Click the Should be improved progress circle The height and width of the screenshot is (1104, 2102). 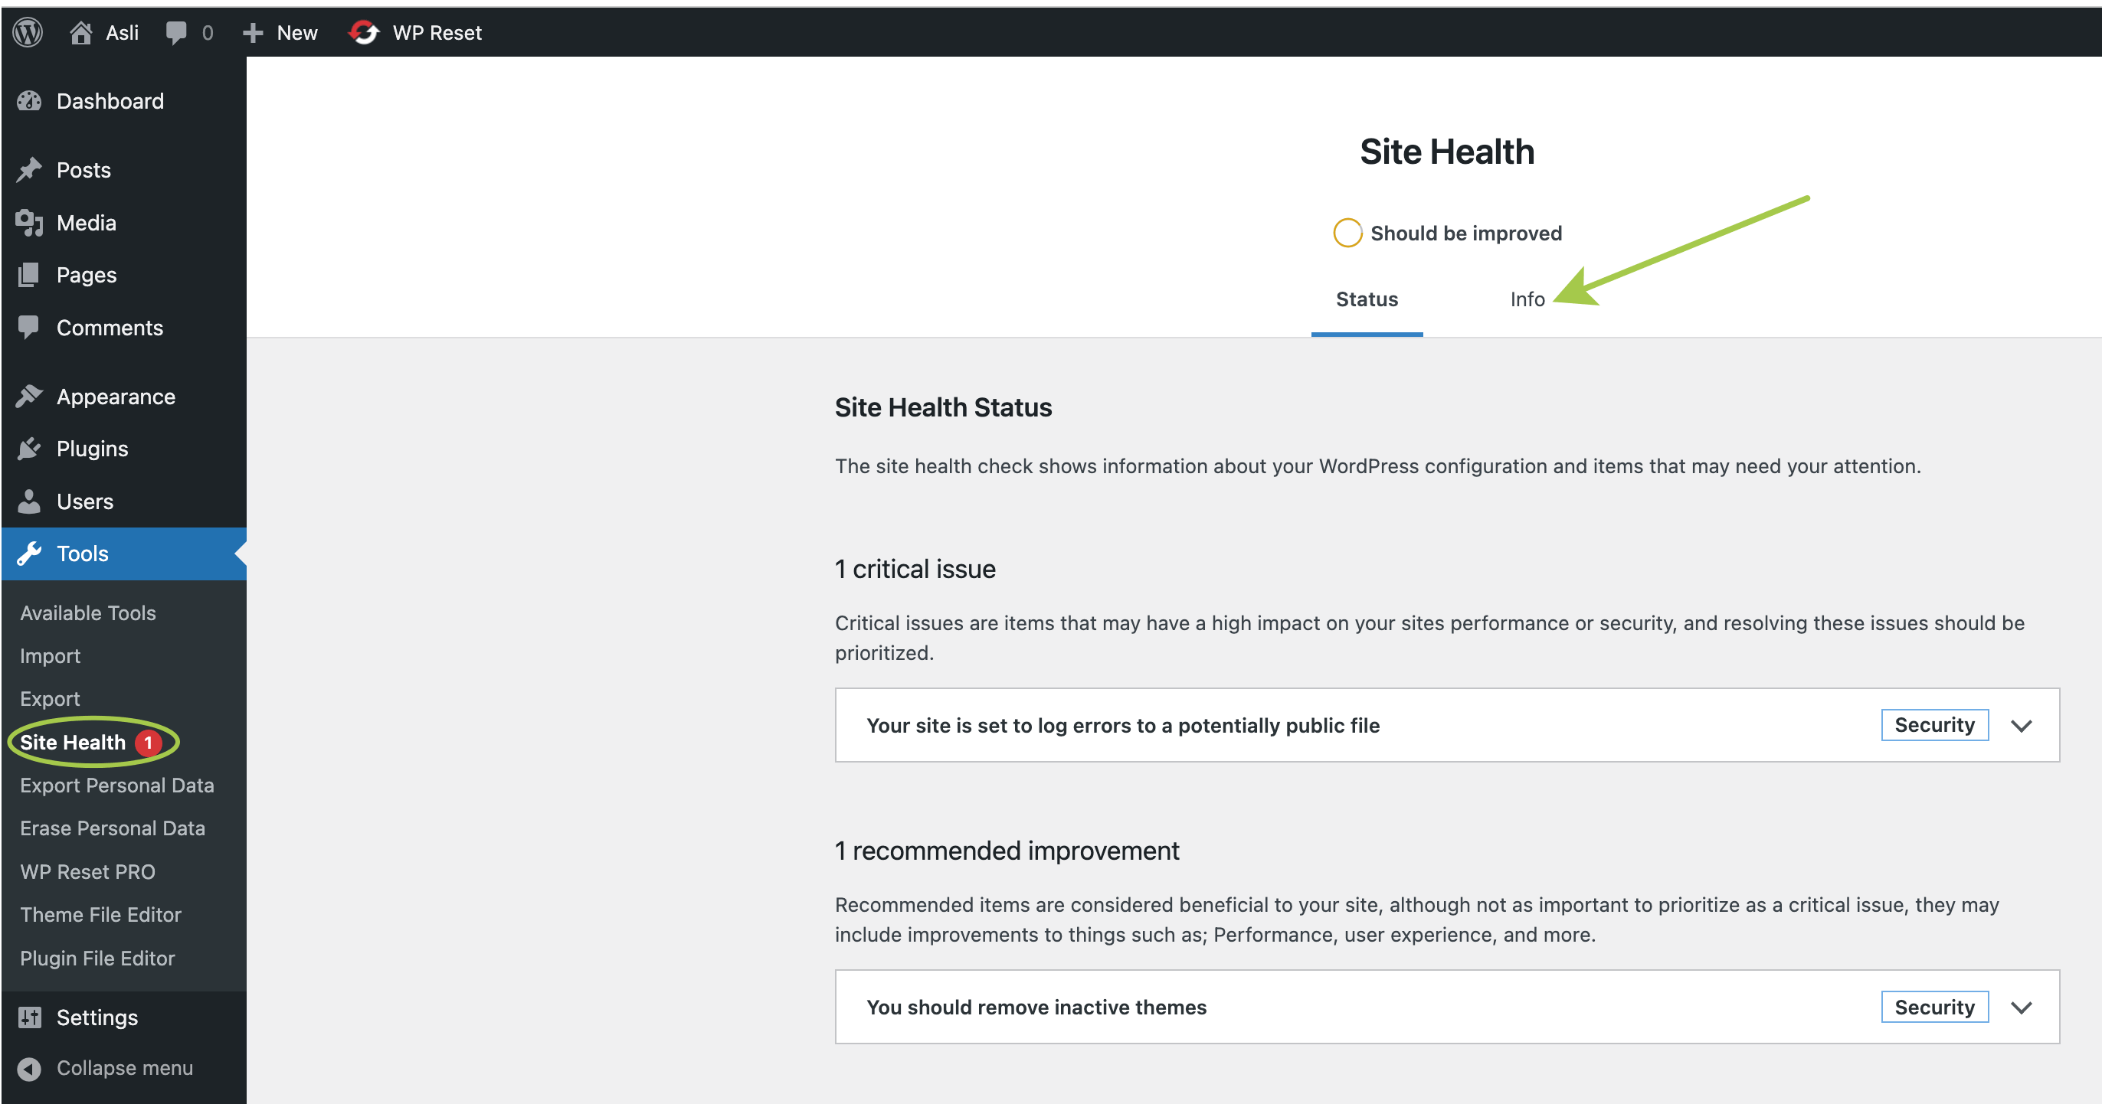(x=1347, y=234)
